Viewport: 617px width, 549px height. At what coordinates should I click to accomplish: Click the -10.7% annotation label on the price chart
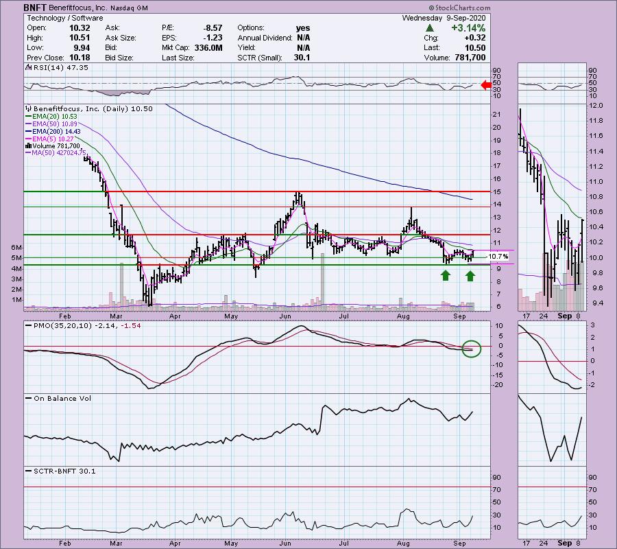tap(498, 257)
